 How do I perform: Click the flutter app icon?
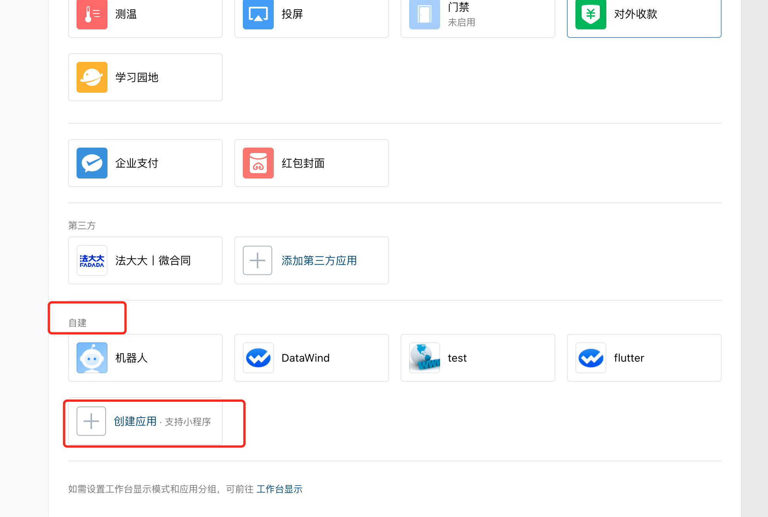[x=591, y=358]
